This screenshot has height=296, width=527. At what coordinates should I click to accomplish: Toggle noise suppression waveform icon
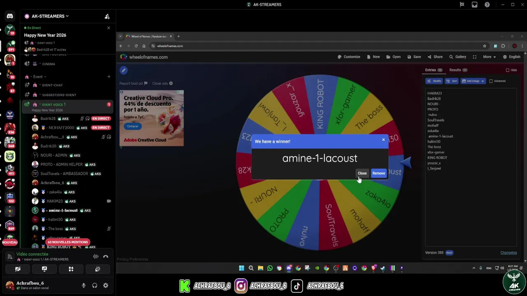tap(96, 257)
